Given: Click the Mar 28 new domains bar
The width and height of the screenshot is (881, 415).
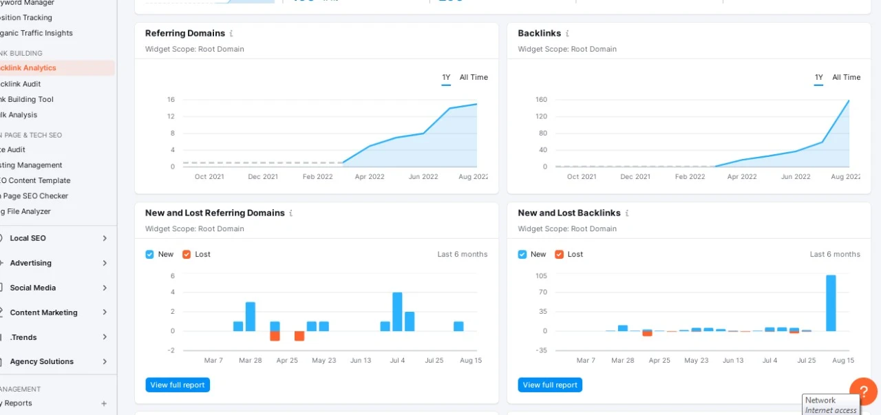Looking at the screenshot, I should pos(251,317).
